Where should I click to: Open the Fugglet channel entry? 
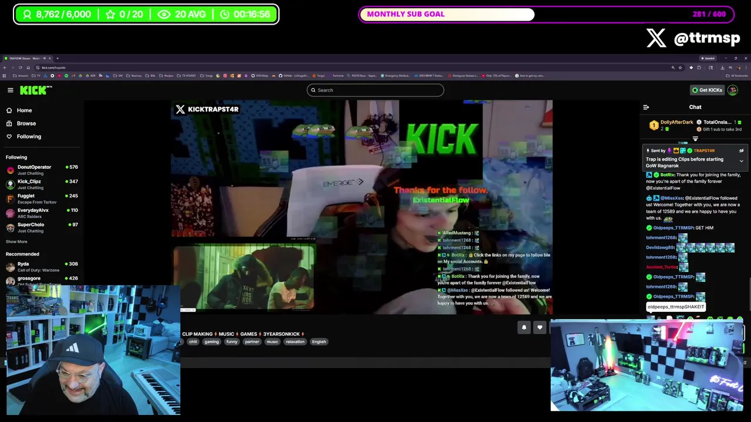[x=41, y=199]
